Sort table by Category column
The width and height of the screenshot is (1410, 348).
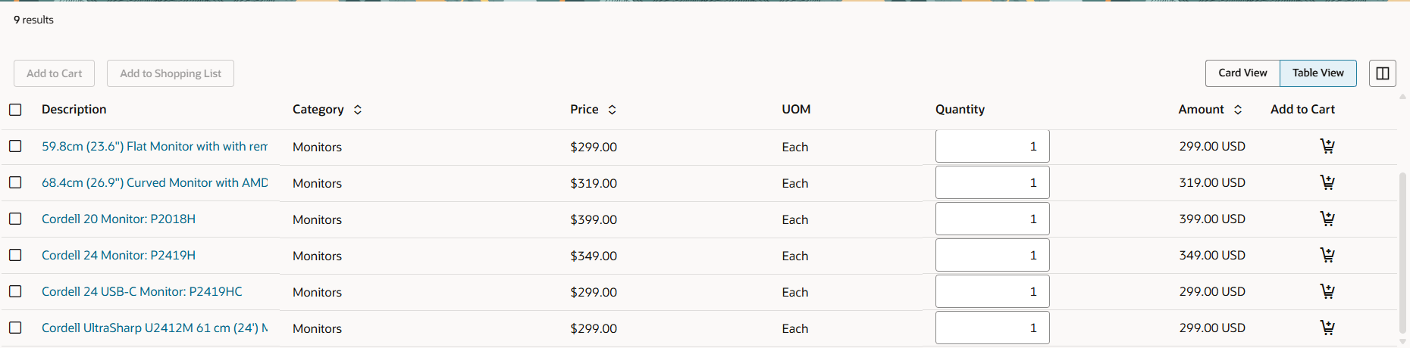(x=358, y=110)
